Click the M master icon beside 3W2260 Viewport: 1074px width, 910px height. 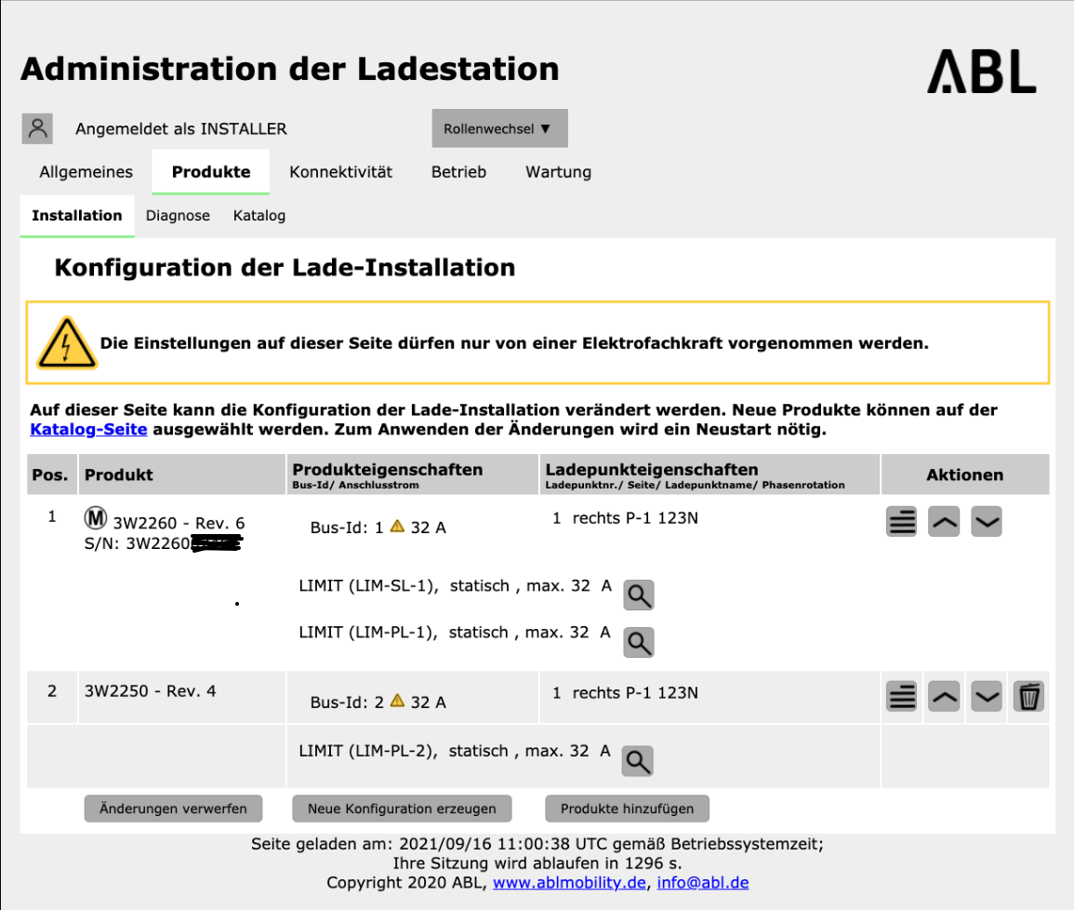point(96,518)
